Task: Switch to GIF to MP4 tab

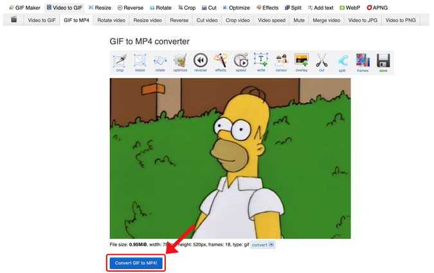Action: click(77, 20)
